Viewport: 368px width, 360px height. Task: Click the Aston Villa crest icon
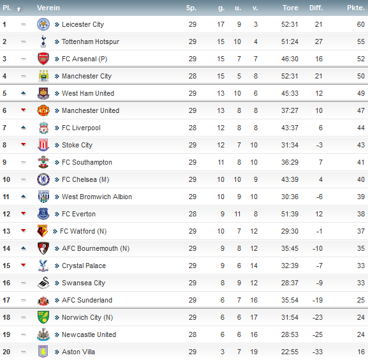(x=43, y=352)
